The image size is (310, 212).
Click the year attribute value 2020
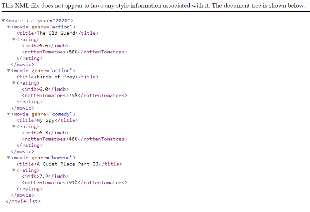pyautogui.click(x=62, y=21)
